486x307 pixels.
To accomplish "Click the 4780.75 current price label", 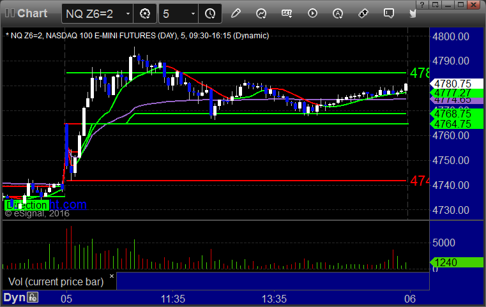I will [x=456, y=84].
